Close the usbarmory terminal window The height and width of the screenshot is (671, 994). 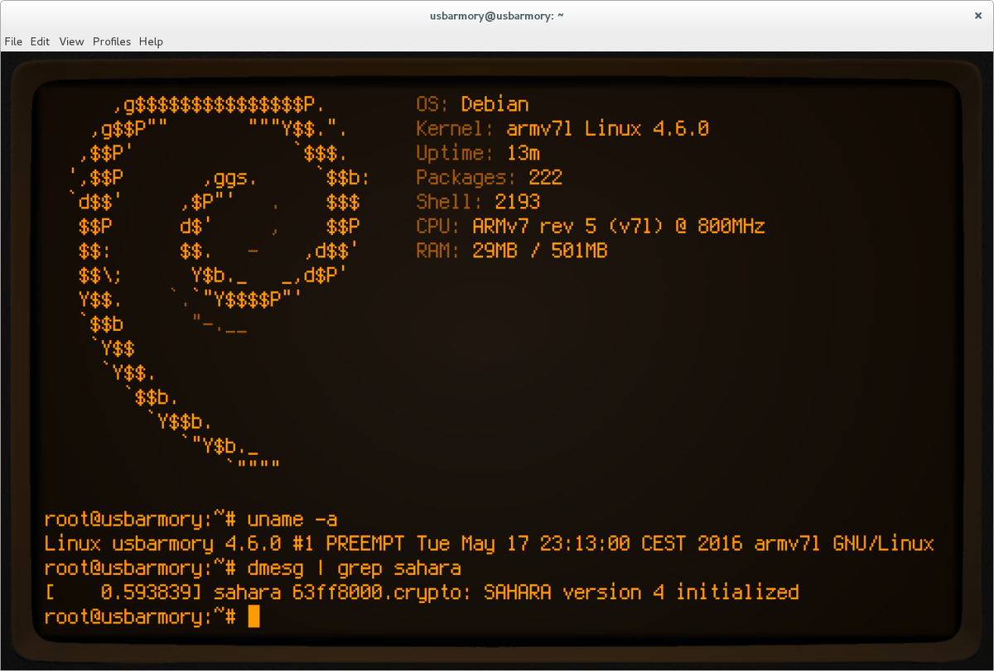click(x=980, y=16)
